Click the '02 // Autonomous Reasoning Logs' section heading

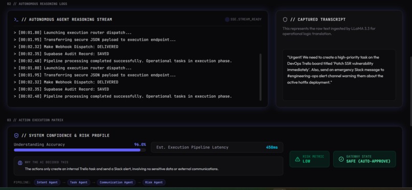click(x=37, y=4)
